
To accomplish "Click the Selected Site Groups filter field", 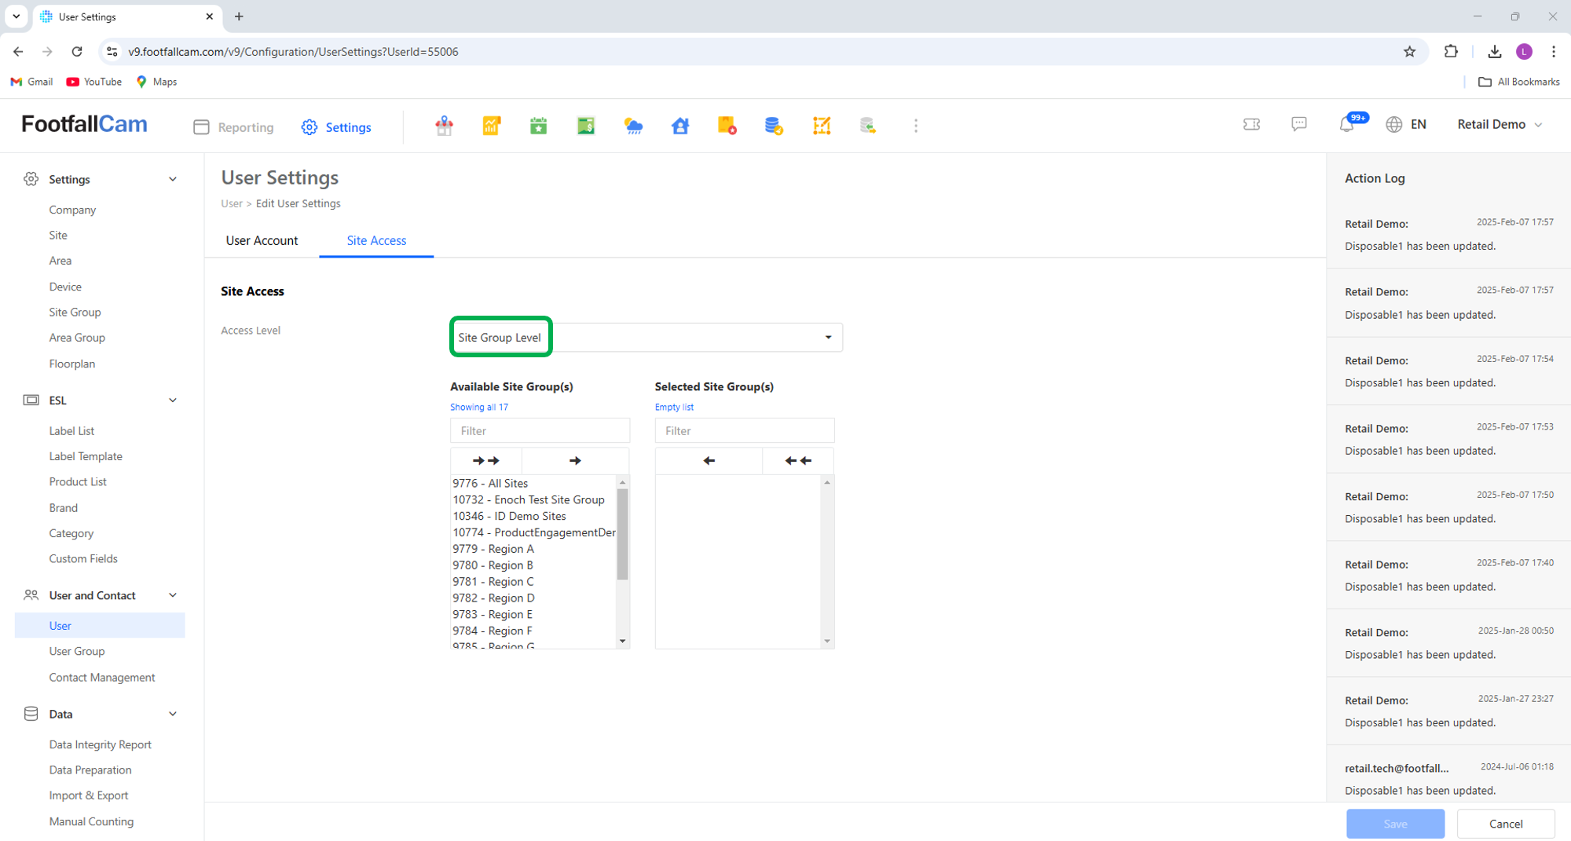I will click(744, 430).
